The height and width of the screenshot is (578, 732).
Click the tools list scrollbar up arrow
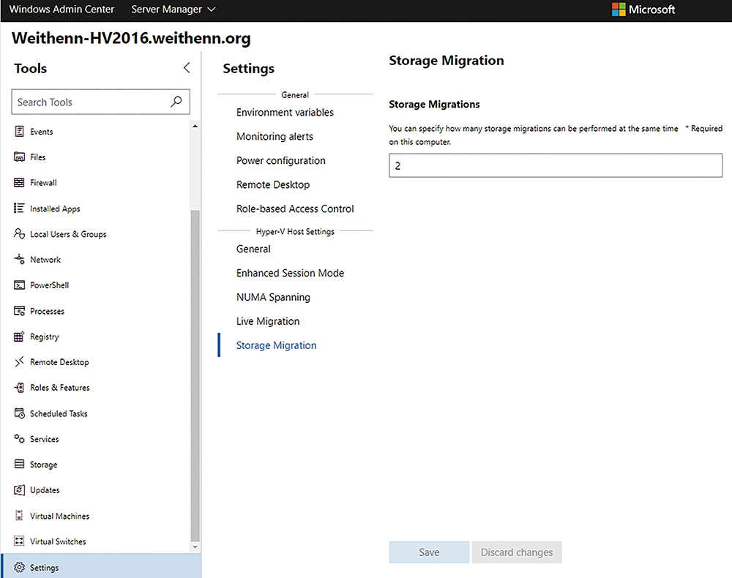tap(195, 127)
